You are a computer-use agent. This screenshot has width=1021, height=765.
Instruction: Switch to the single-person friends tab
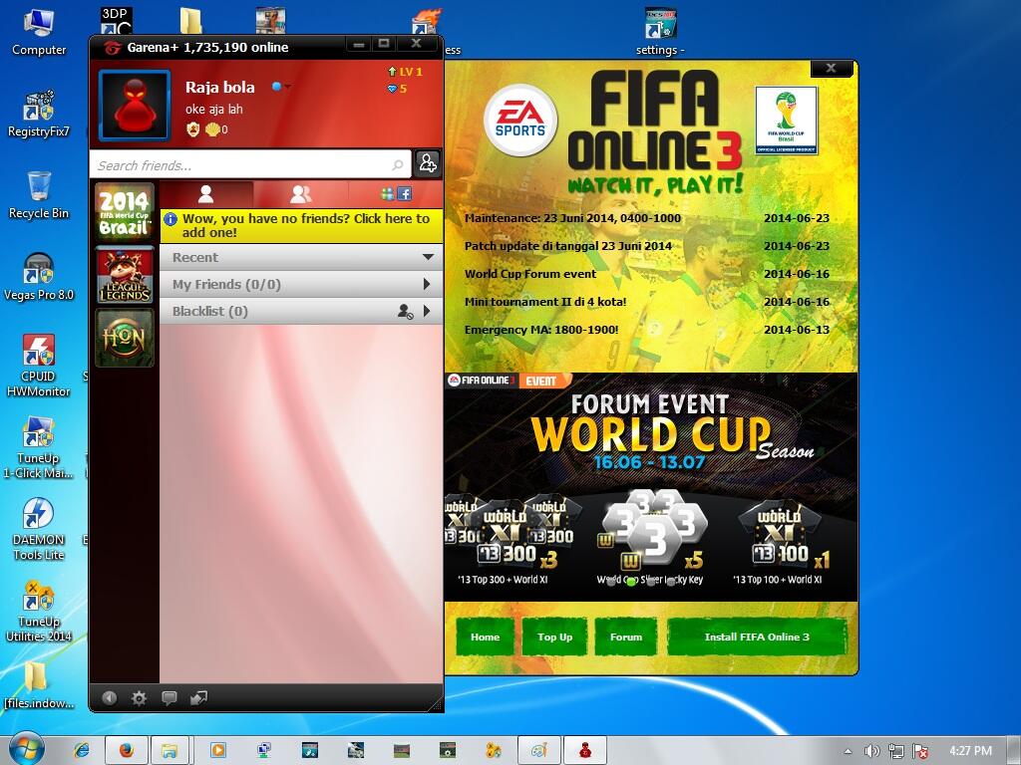206,194
